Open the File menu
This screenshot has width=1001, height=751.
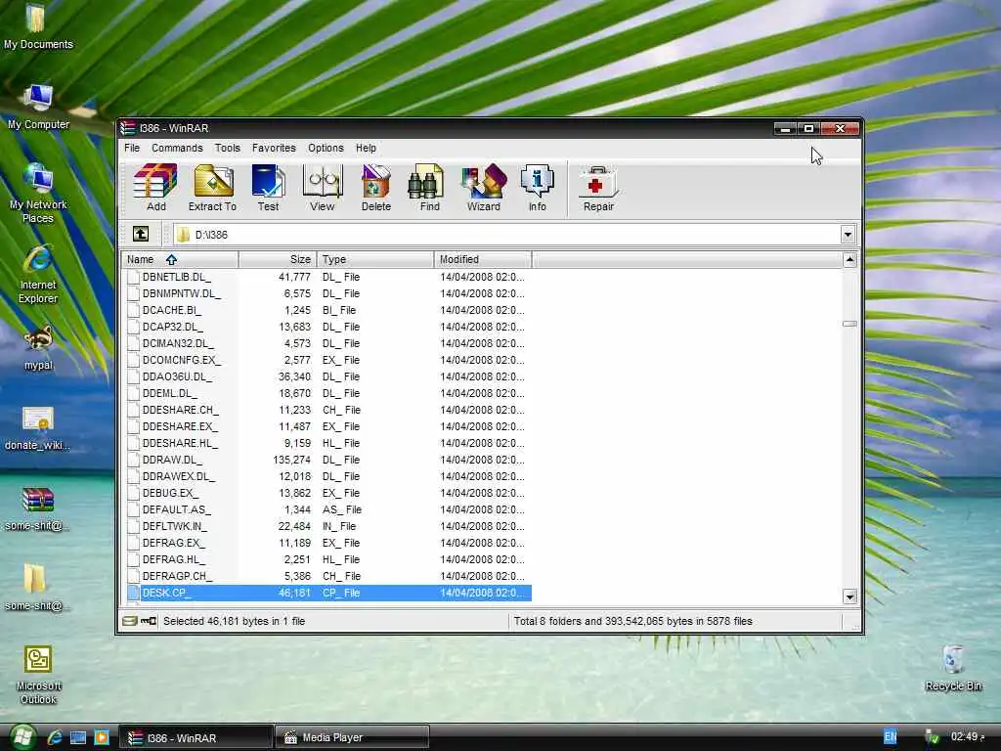click(132, 148)
